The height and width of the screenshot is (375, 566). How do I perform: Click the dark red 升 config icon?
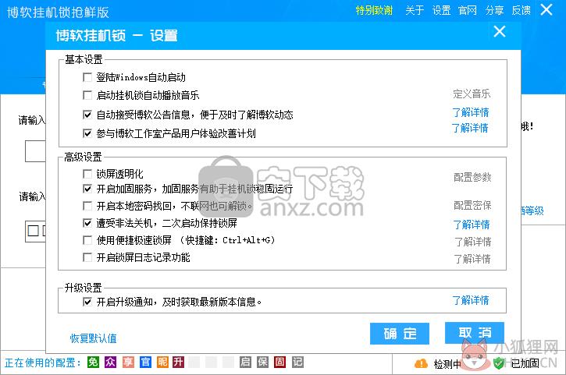(178, 362)
